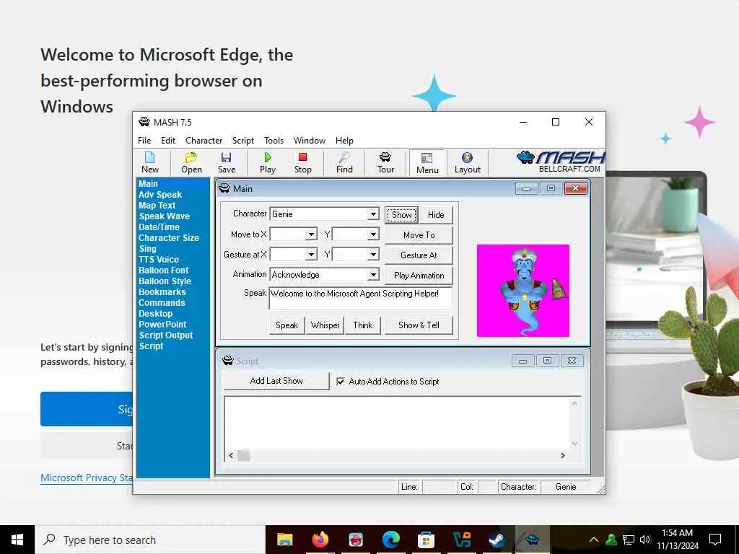Click the Whisper button
The image size is (739, 554).
[x=325, y=325]
